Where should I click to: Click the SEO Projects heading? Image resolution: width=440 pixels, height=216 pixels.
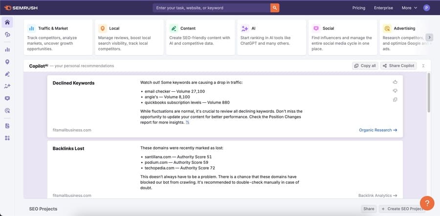(43, 209)
